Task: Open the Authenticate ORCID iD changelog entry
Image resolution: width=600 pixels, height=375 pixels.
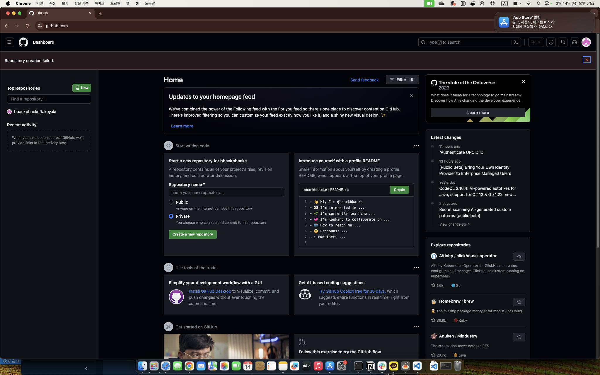Action: pos(461,152)
